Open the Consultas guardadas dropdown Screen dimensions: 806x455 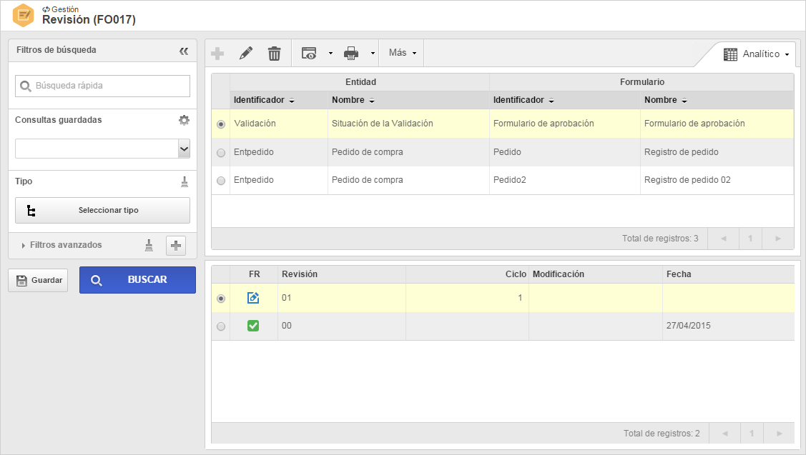coord(184,149)
